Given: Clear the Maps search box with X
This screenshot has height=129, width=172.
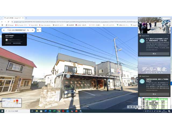Looking at the screenshot, I should [x=33, y=30].
